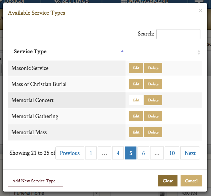
Task: Jump to page 1
Action: point(91,153)
